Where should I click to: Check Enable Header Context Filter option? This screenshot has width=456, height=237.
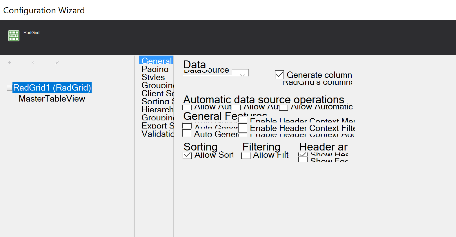[243, 128]
